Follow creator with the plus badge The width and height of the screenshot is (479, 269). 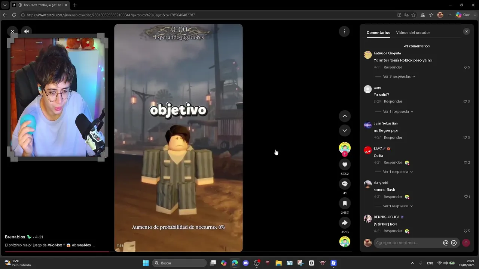pos(345,154)
